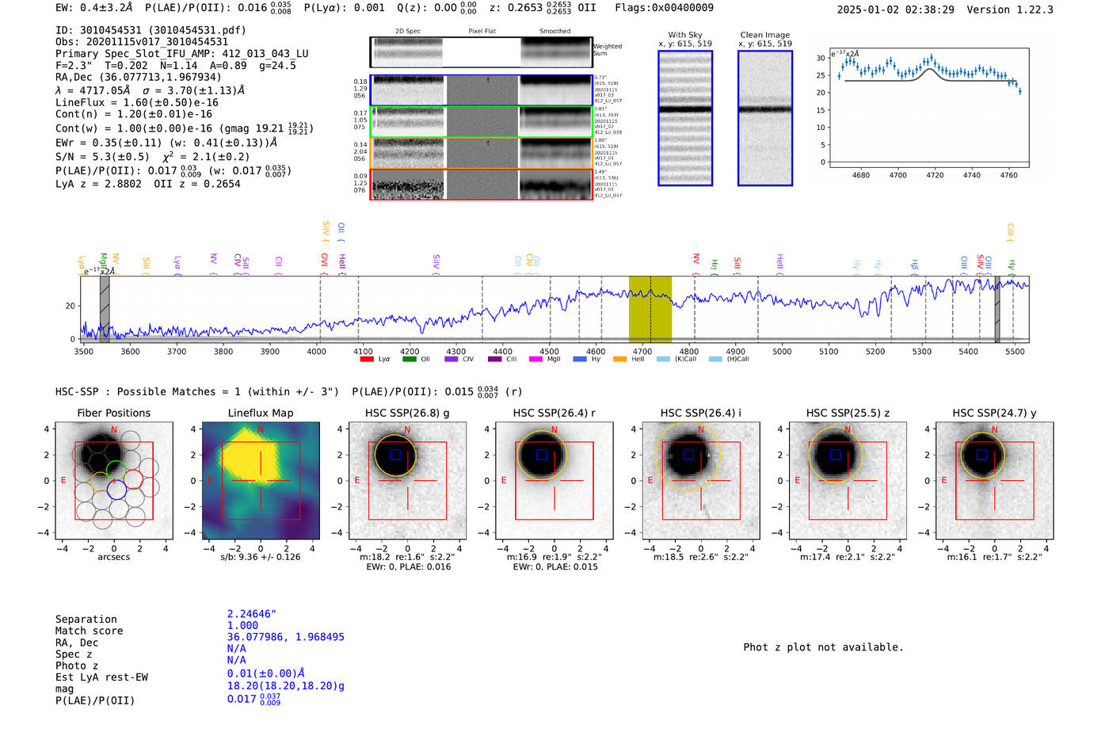Click the 'm:16.1 re:1.7" s:2.2"' caption
This screenshot has width=1109, height=755.
[995, 557]
